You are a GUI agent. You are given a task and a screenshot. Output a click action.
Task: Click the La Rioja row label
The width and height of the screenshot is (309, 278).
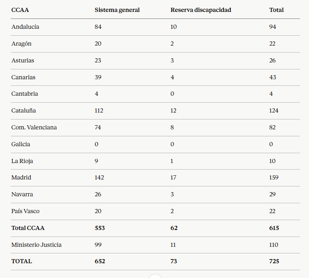click(22, 161)
